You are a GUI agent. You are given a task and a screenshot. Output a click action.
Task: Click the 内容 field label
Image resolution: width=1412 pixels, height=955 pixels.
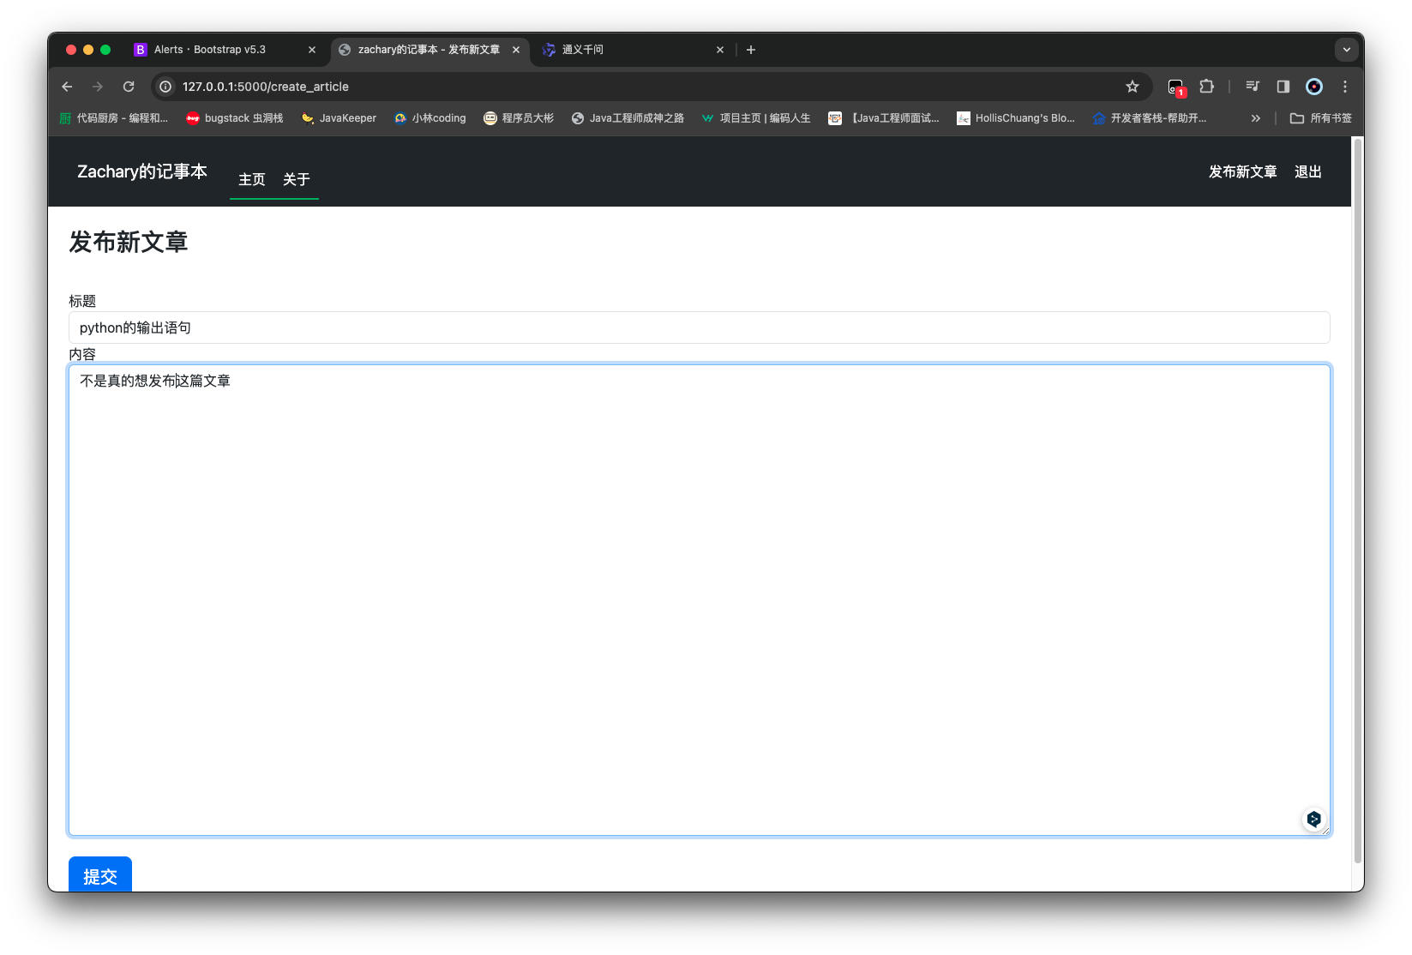click(82, 354)
